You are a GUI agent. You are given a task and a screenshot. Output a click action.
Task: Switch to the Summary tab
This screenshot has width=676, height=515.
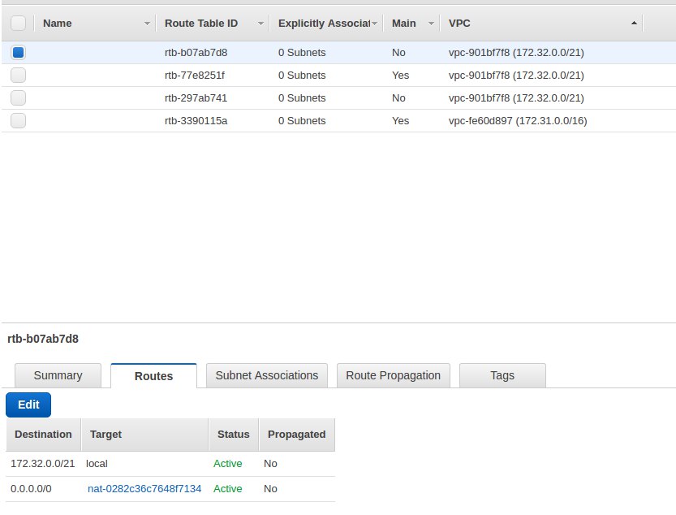(x=58, y=375)
